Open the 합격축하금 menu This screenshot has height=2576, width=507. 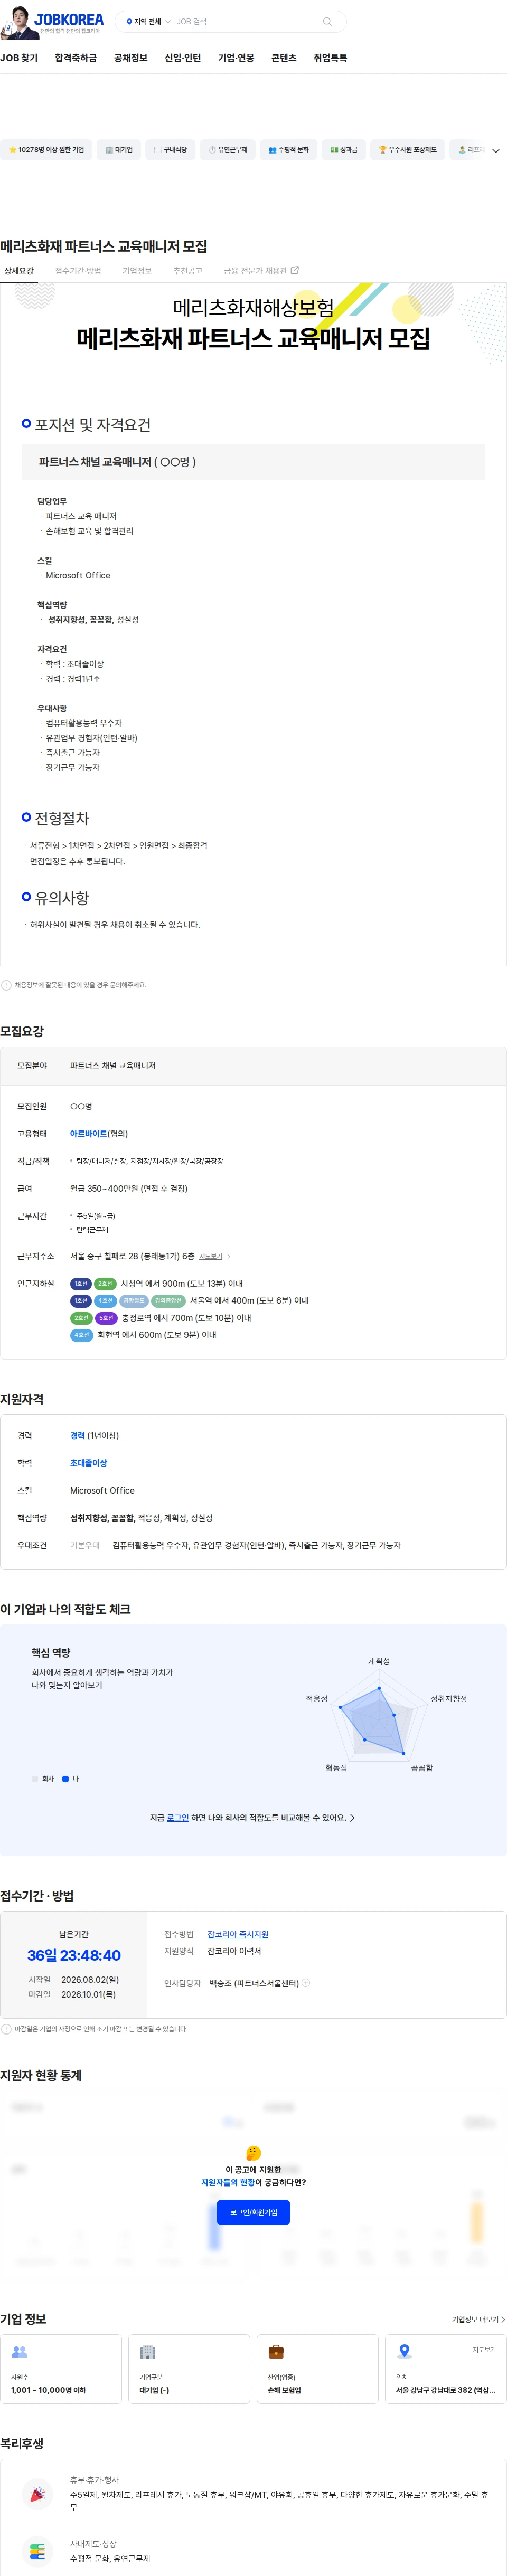coord(76,58)
